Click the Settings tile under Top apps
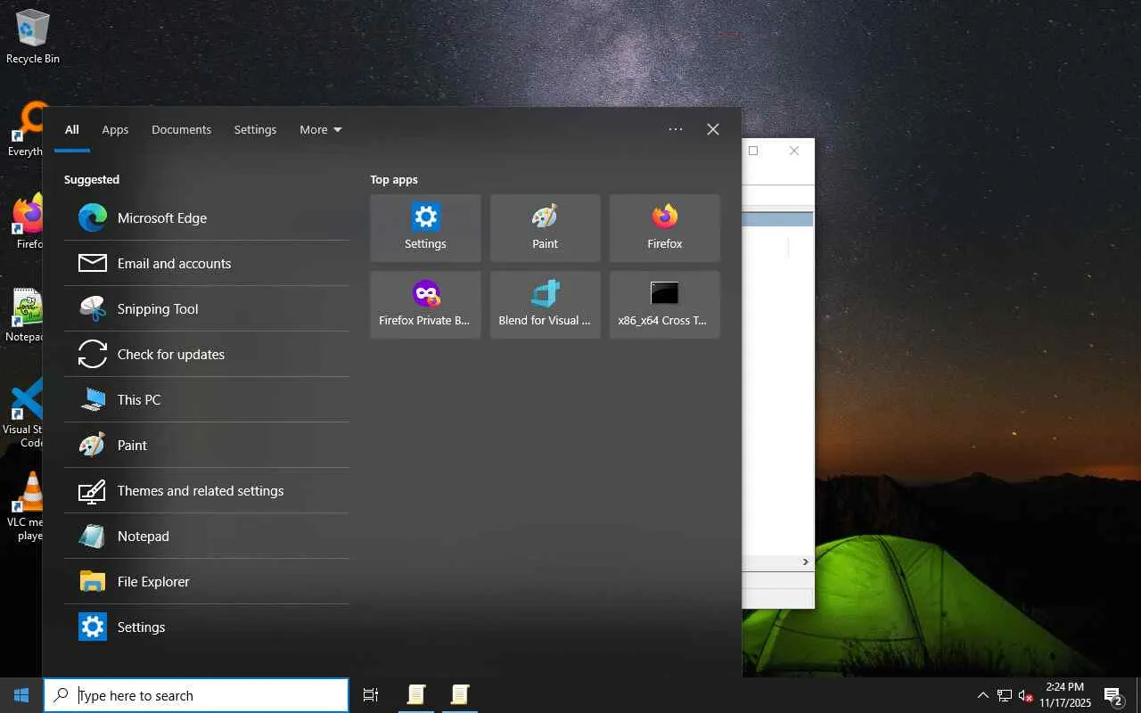Screen dimensions: 1141x713 [x=425, y=228]
